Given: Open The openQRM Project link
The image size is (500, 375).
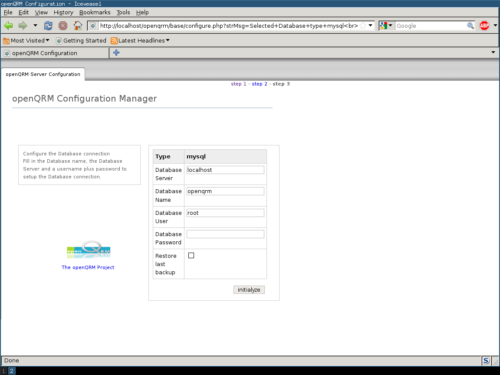Looking at the screenshot, I should pos(88,267).
